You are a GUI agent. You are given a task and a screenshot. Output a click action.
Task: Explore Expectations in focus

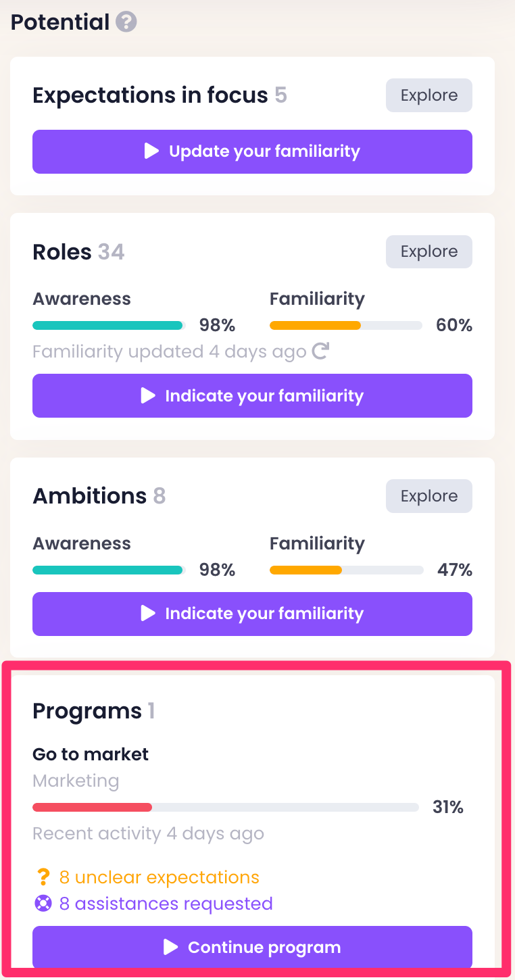point(428,95)
